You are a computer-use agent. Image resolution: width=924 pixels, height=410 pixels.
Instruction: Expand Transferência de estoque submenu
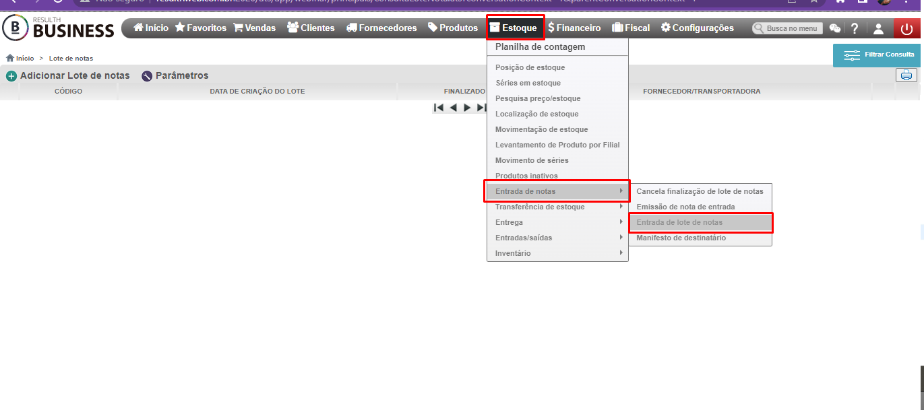point(557,207)
